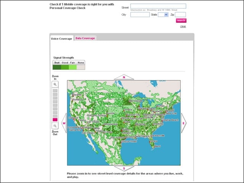The image size is (244, 183).
Task: Click Seattle label on the map
Action: point(77,95)
